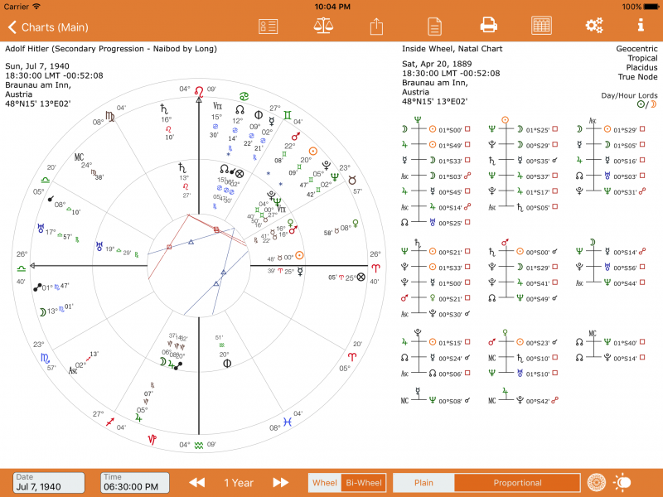Edit the Date field Jul 7, 1940
Screen dimensions: 663x497
[49, 483]
